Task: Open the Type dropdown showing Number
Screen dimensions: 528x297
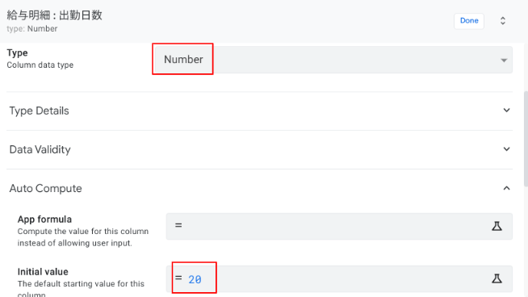Action: [x=333, y=60]
